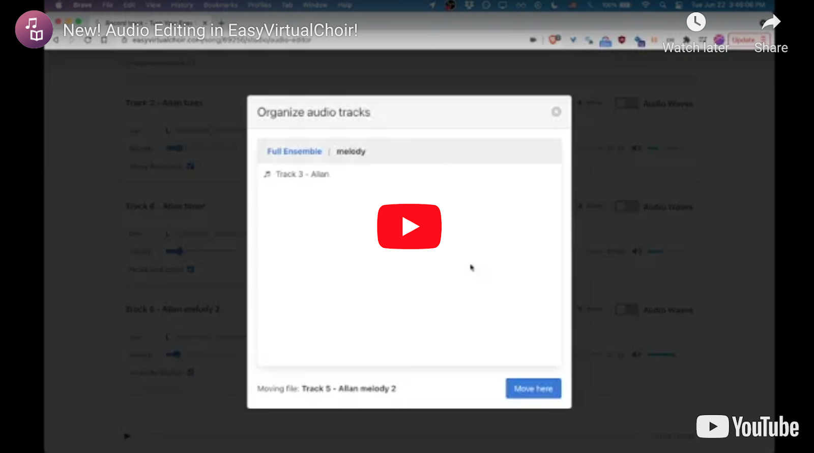Mute Track 5 with its speaker icon
Screen dimensions: 814x453
coord(636,354)
